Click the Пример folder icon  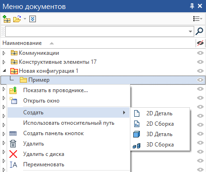click(x=23, y=80)
